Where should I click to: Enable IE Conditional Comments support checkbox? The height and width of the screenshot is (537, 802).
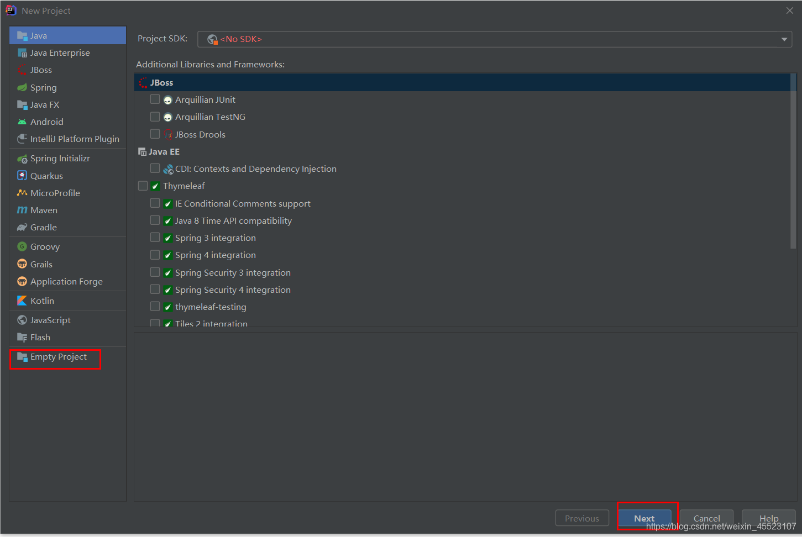click(x=155, y=203)
